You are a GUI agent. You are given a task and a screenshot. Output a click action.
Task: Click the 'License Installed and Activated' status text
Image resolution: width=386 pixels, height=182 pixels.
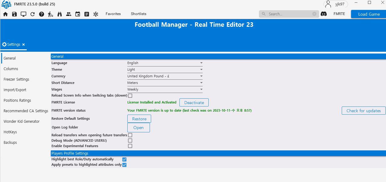tap(152, 102)
